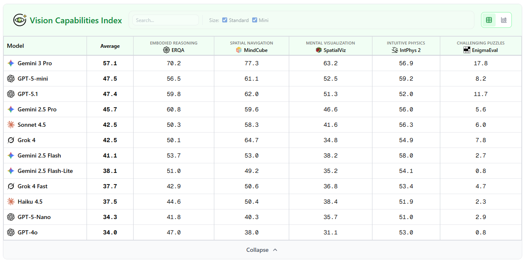Click the chevron beside Collapse
Screen dimensions: 526x261
(275, 250)
